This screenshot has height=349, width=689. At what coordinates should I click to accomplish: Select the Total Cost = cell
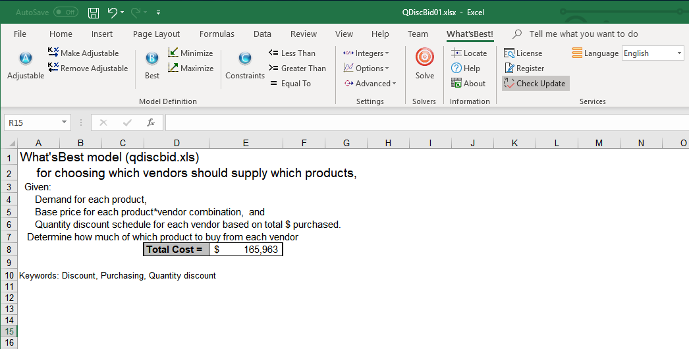tap(177, 250)
